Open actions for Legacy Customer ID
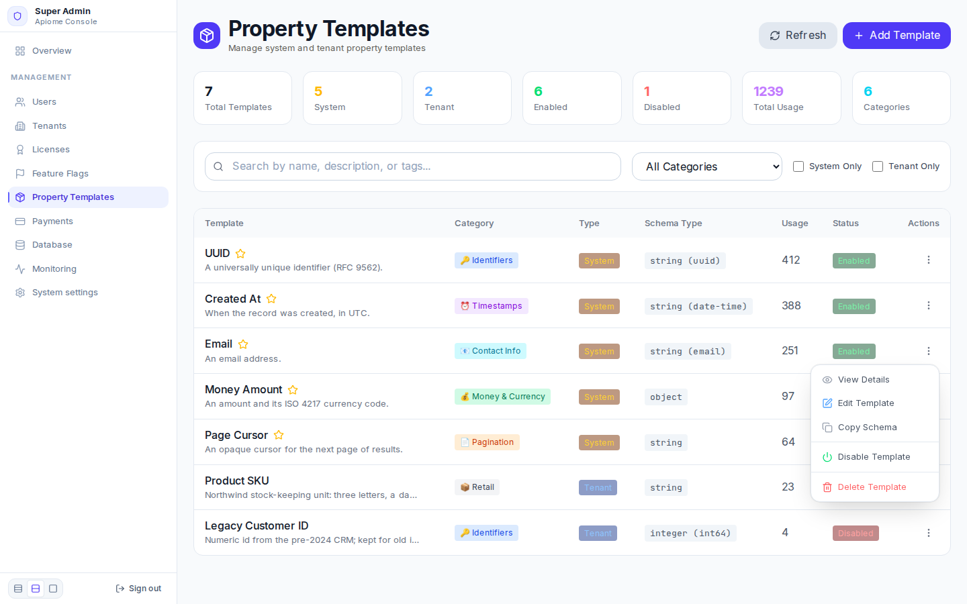 click(x=929, y=533)
